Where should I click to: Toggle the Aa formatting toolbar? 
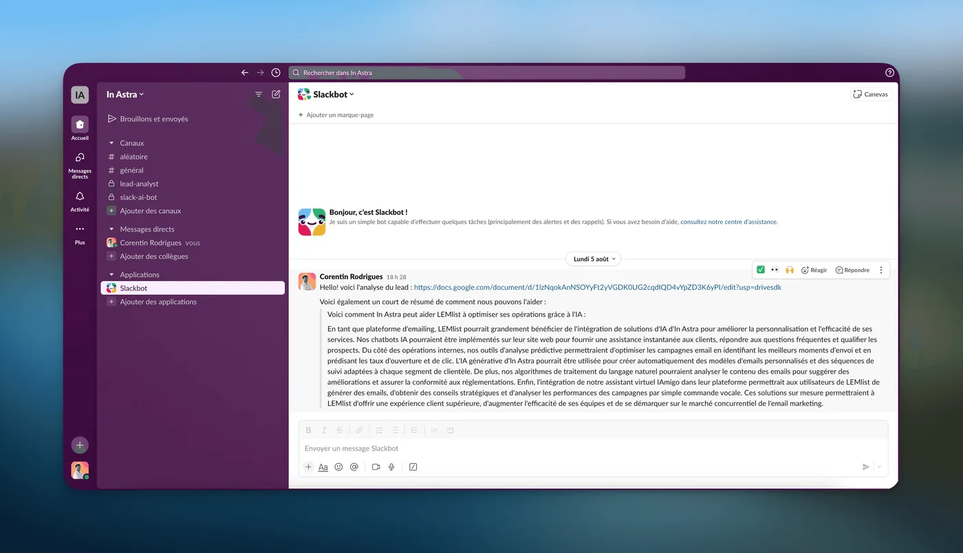coord(323,466)
